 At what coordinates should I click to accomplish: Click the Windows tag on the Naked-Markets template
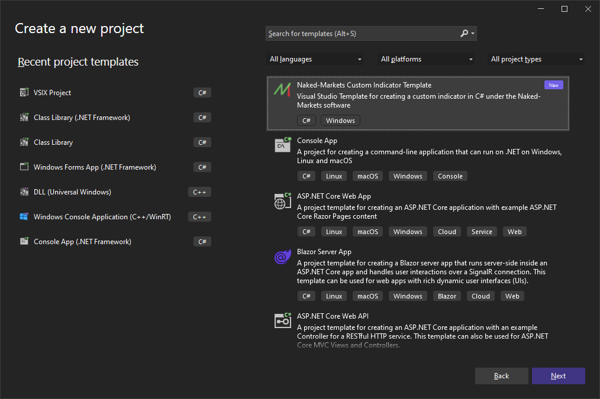tap(340, 121)
